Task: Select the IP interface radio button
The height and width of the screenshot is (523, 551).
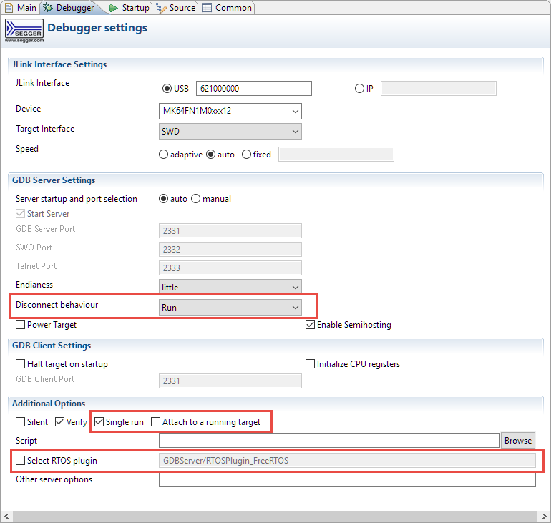Action: point(359,89)
